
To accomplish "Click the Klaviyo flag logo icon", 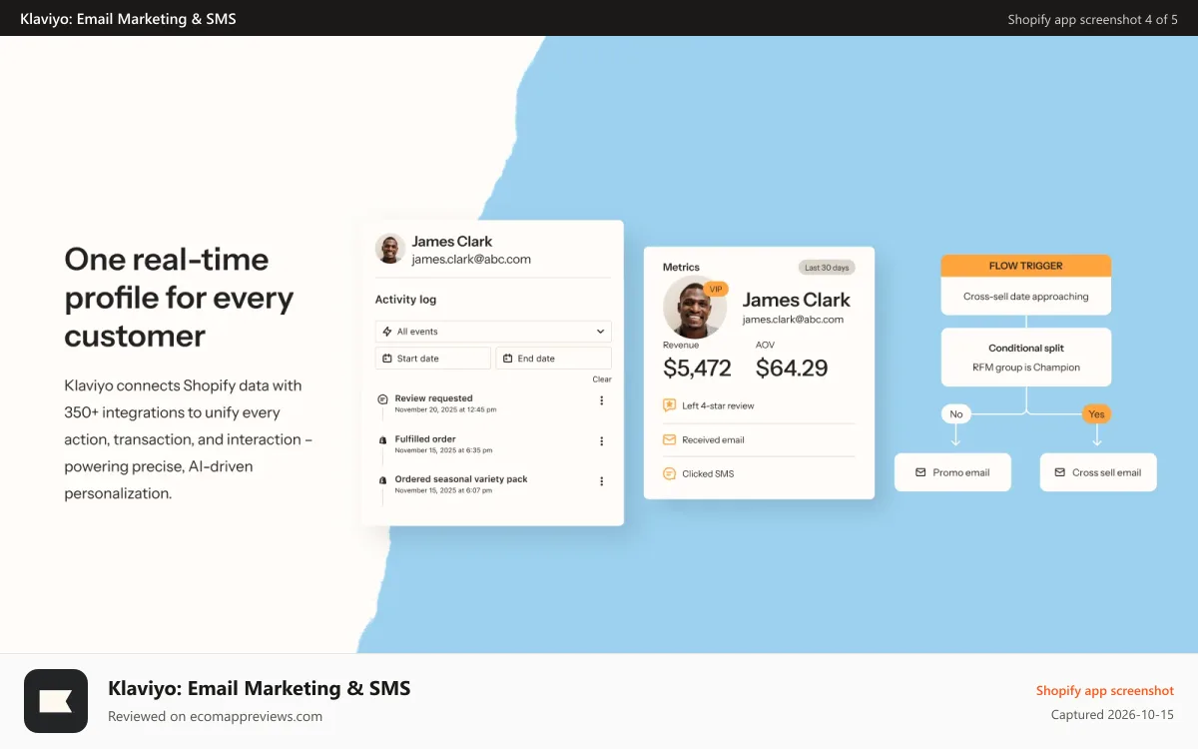I will point(56,701).
